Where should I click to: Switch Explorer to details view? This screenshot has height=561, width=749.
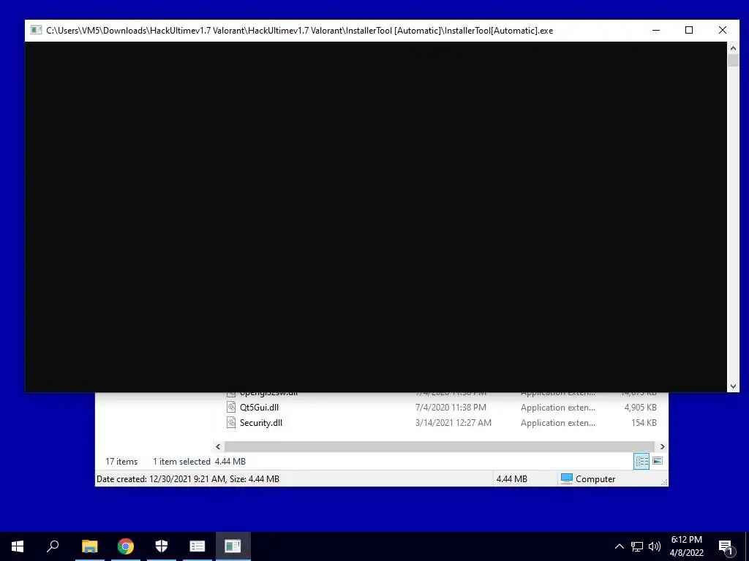(641, 461)
